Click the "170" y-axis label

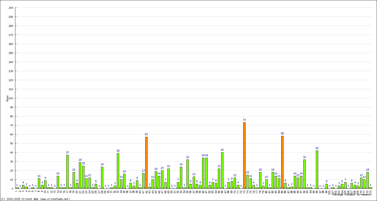click(11, 35)
